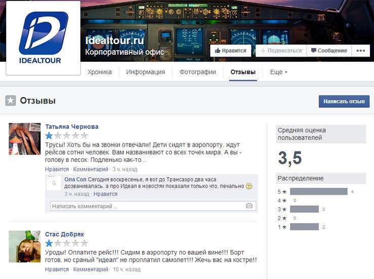The image size is (374, 279).
Task: Click Татьяна Чернова's avatar photo
Action: pyautogui.click(x=25, y=139)
